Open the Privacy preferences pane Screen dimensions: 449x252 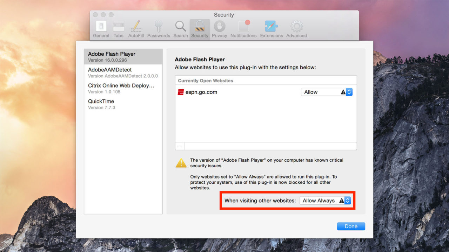(220, 29)
